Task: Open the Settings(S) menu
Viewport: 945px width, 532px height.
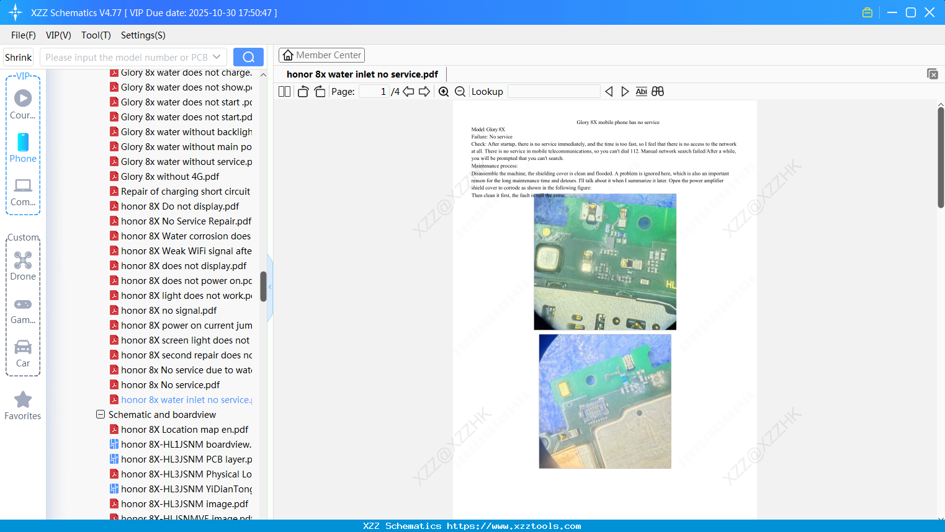Action: (143, 35)
